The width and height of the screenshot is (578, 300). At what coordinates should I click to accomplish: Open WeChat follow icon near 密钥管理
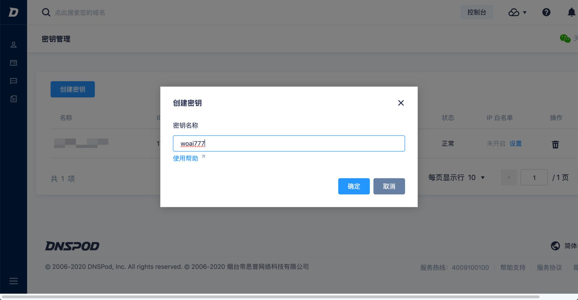coord(565,38)
